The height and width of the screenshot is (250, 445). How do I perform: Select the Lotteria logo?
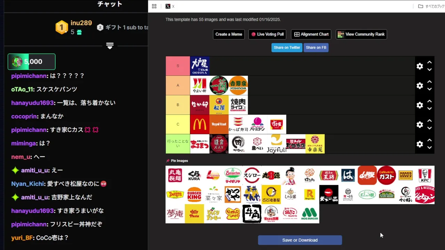pyautogui.click(x=213, y=175)
